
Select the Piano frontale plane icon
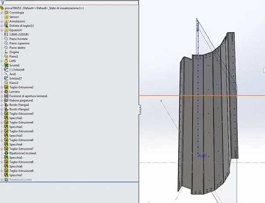6,39
